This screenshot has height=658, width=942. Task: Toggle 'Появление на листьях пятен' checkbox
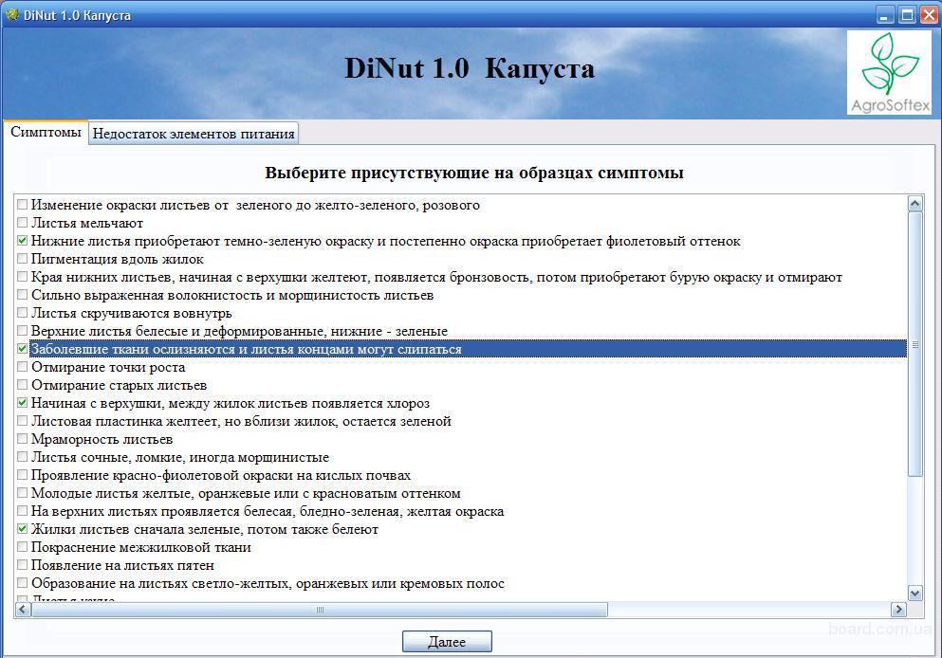click(23, 565)
